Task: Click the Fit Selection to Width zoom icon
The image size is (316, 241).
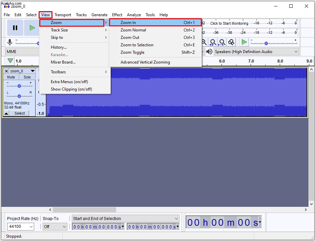Action: (213, 42)
